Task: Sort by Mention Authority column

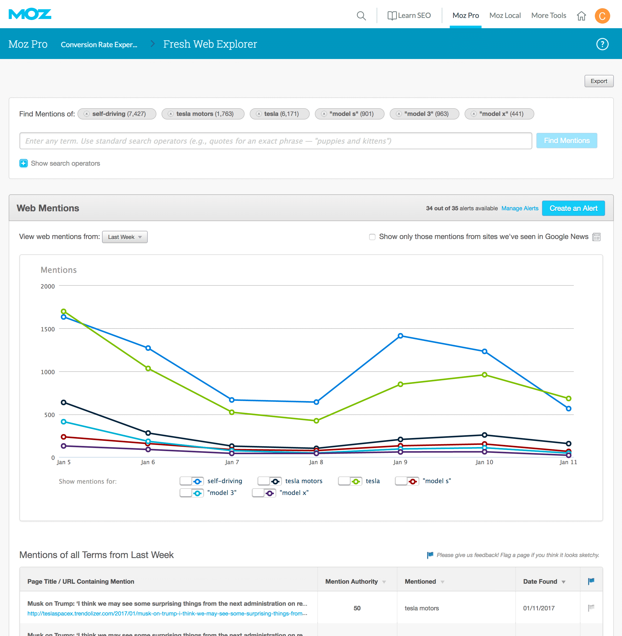Action: pyautogui.click(x=355, y=581)
